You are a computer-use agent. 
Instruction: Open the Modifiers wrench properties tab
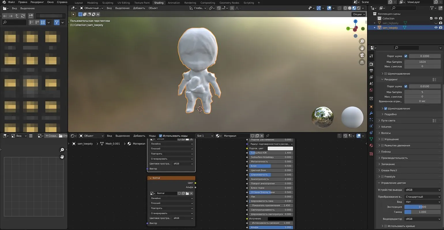[x=371, y=113]
